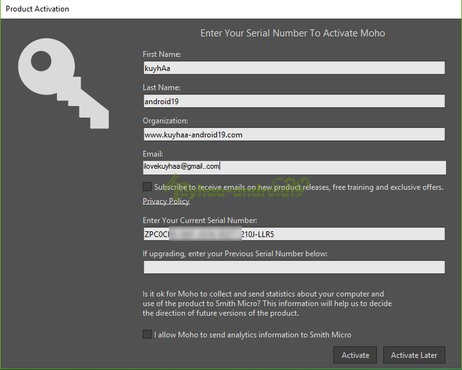This screenshot has width=462, height=370.
Task: Enable the allow Moho analytics checkbox
Action: coord(147,334)
